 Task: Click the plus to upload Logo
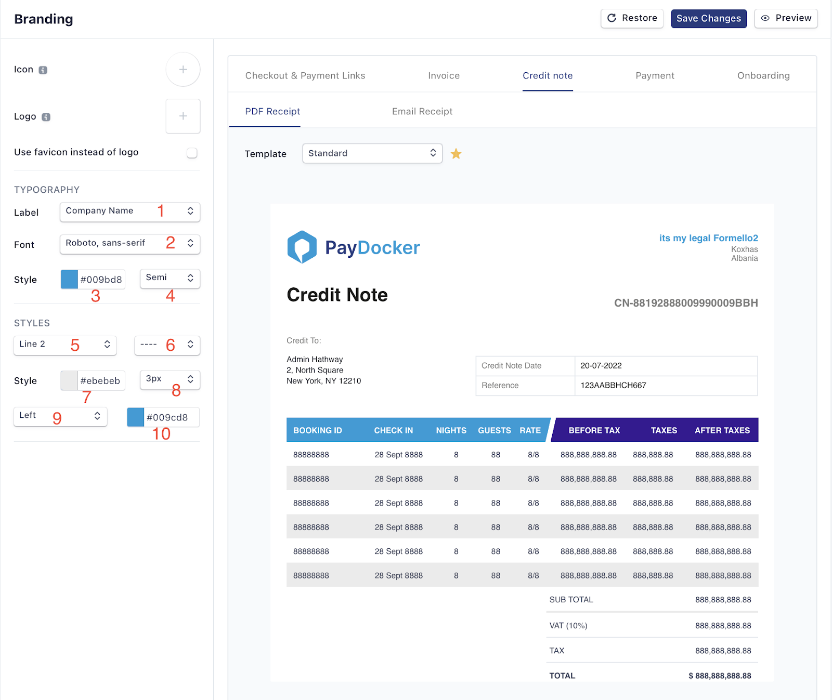183,116
